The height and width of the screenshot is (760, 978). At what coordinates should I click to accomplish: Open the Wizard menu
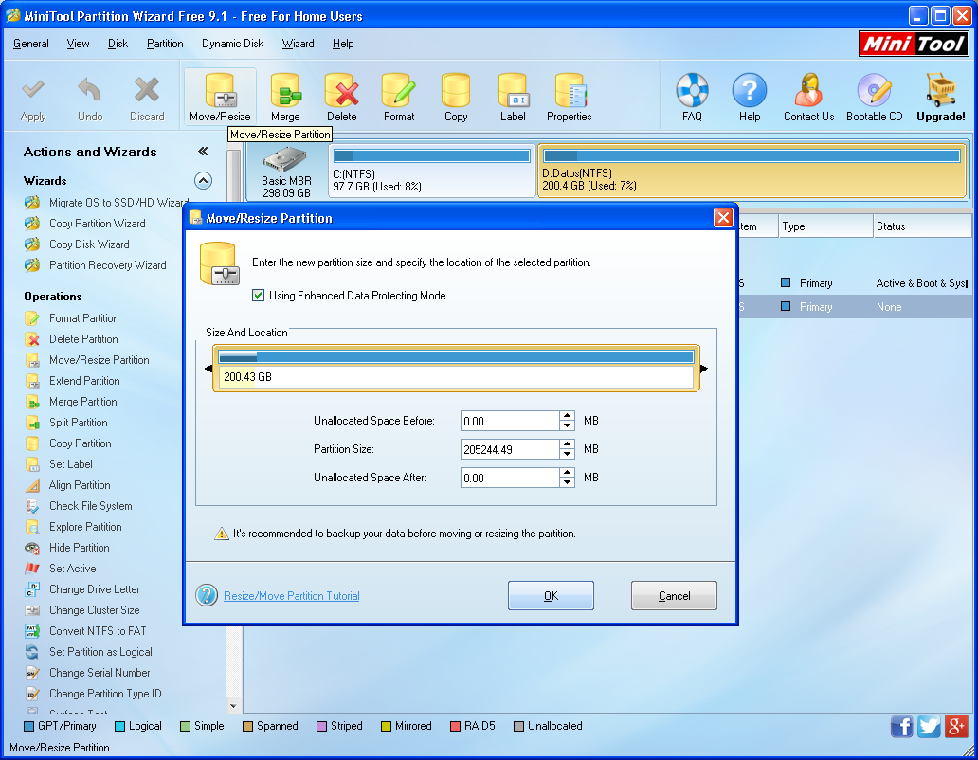click(299, 44)
